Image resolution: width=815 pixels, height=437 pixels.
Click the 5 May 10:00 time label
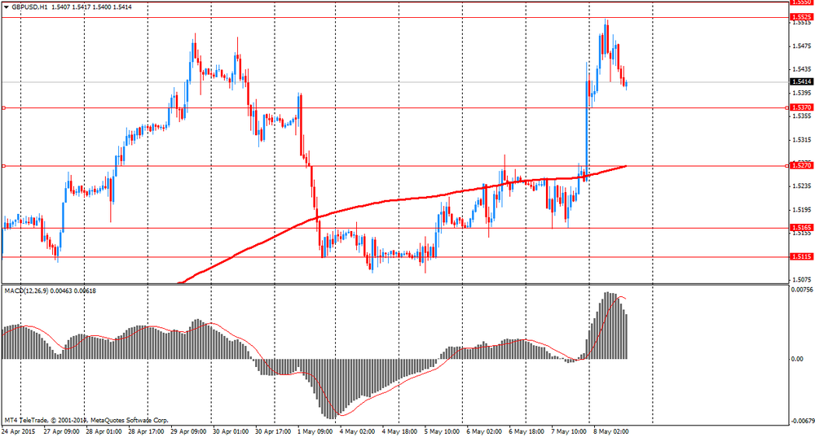[442, 431]
